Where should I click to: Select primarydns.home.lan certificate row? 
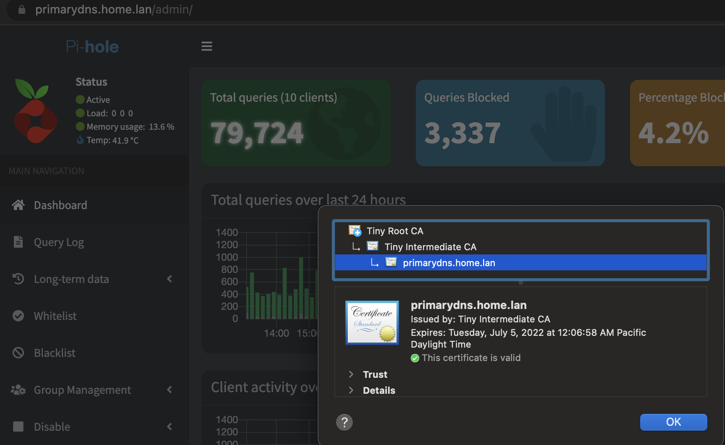point(521,263)
